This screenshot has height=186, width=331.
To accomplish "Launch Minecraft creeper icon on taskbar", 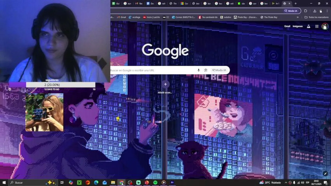I will click(x=79, y=183).
